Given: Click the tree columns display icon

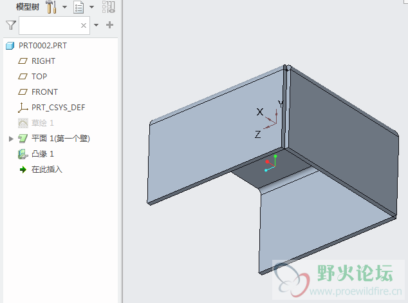Looking at the screenshot, I should pyautogui.click(x=109, y=7).
